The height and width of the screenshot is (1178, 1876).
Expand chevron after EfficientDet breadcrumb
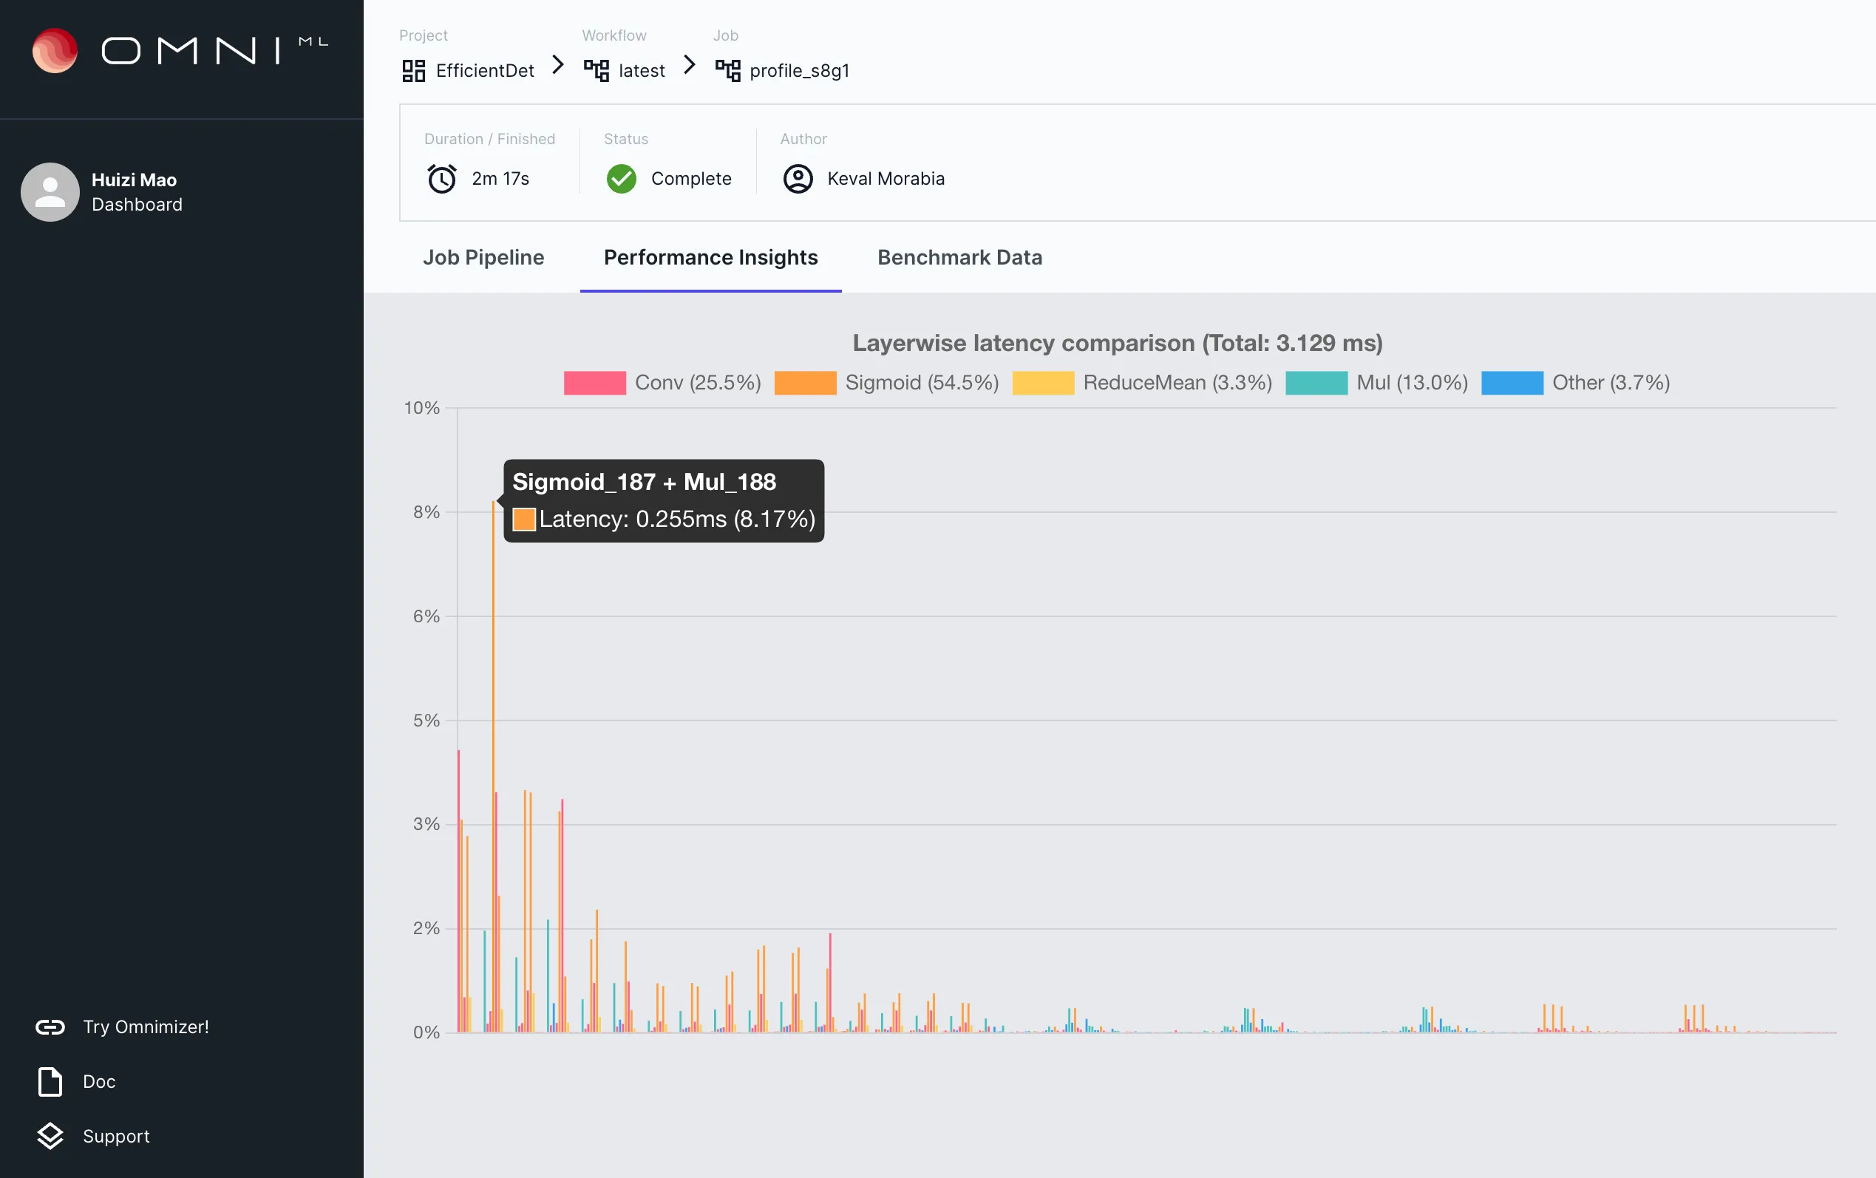tap(558, 65)
